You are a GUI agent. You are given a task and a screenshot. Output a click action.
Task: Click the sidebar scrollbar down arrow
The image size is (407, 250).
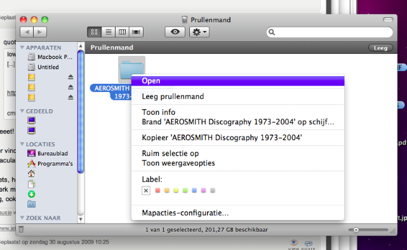point(81,219)
